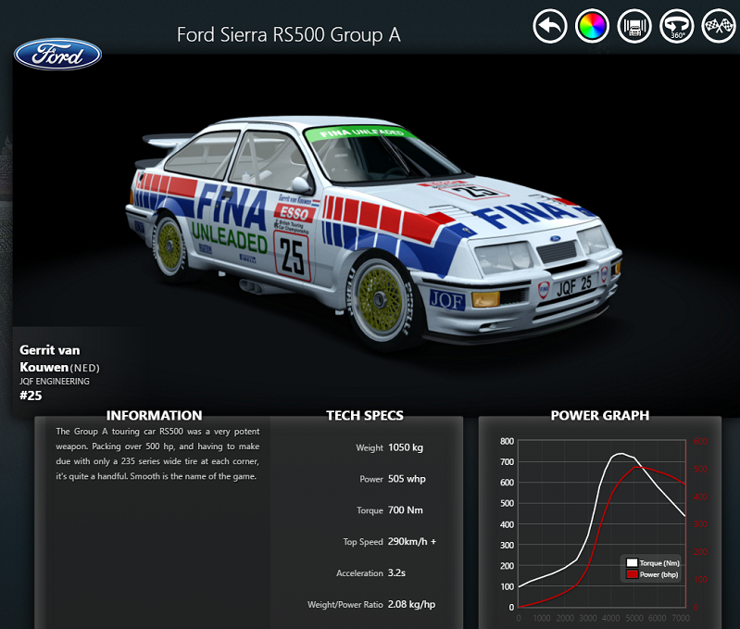Click the Top Speed 290km/h + value

pos(412,542)
